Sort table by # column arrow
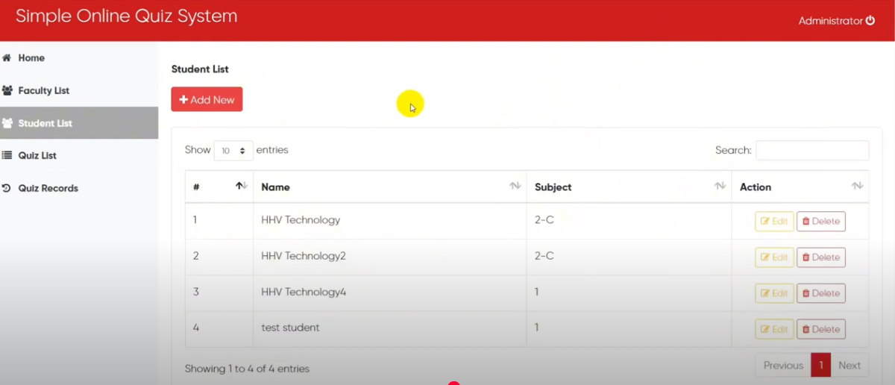 click(241, 187)
